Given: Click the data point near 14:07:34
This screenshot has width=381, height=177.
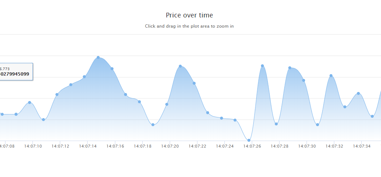Looking at the screenshot, I should (358, 93).
